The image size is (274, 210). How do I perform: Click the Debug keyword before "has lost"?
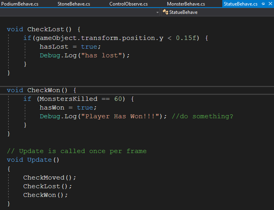click(x=50, y=55)
